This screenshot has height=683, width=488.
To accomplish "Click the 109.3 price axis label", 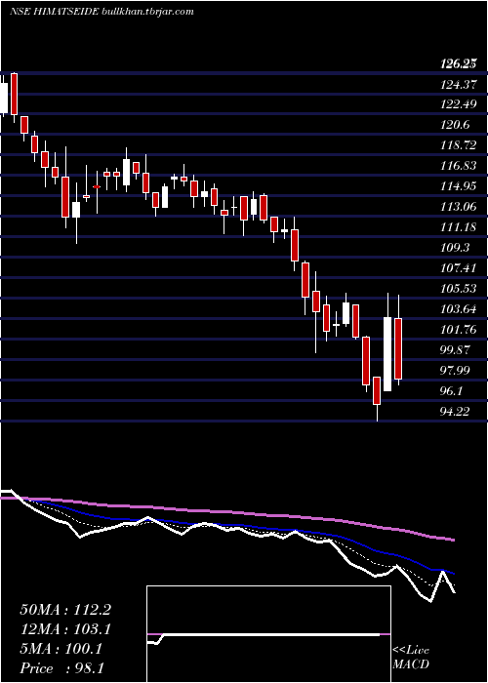I will [455, 248].
